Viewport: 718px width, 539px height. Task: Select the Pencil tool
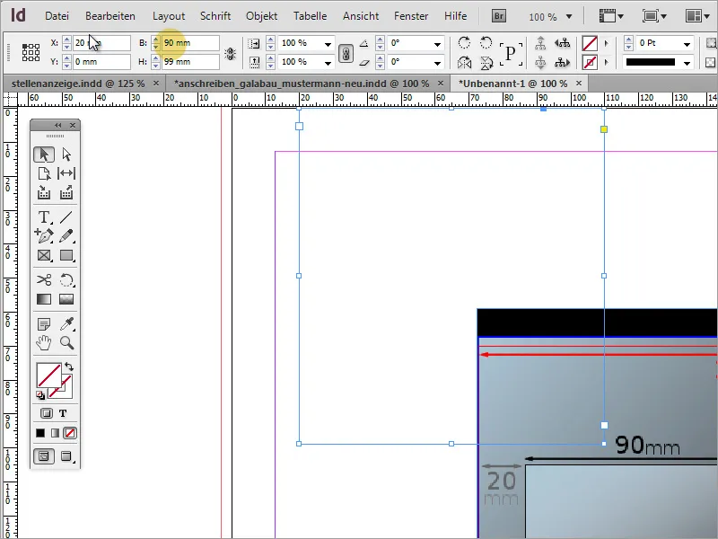click(x=66, y=236)
